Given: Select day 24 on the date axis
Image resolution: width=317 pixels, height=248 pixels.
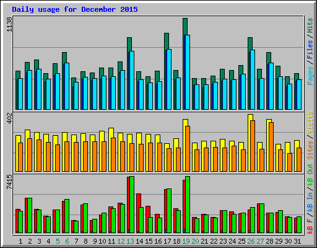Looking at the screenshot, I should tap(232, 241).
